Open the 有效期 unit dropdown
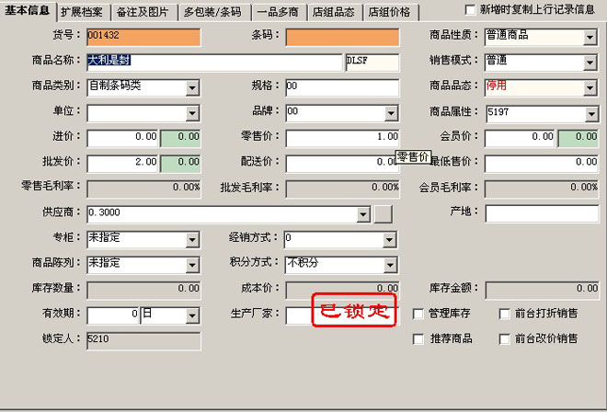The image size is (607, 412). click(x=192, y=316)
